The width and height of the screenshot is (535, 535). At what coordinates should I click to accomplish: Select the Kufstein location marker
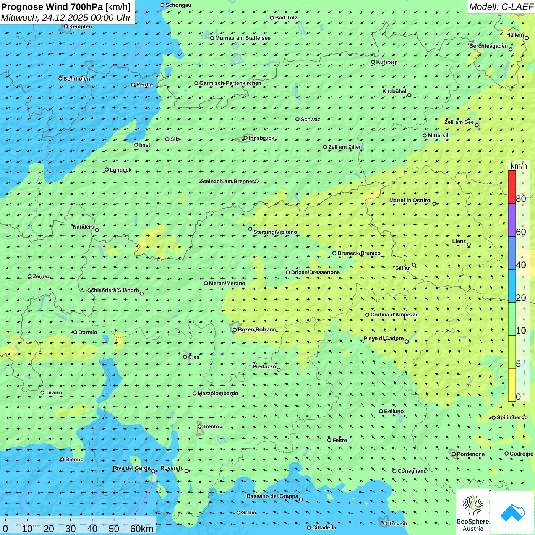tap(373, 62)
